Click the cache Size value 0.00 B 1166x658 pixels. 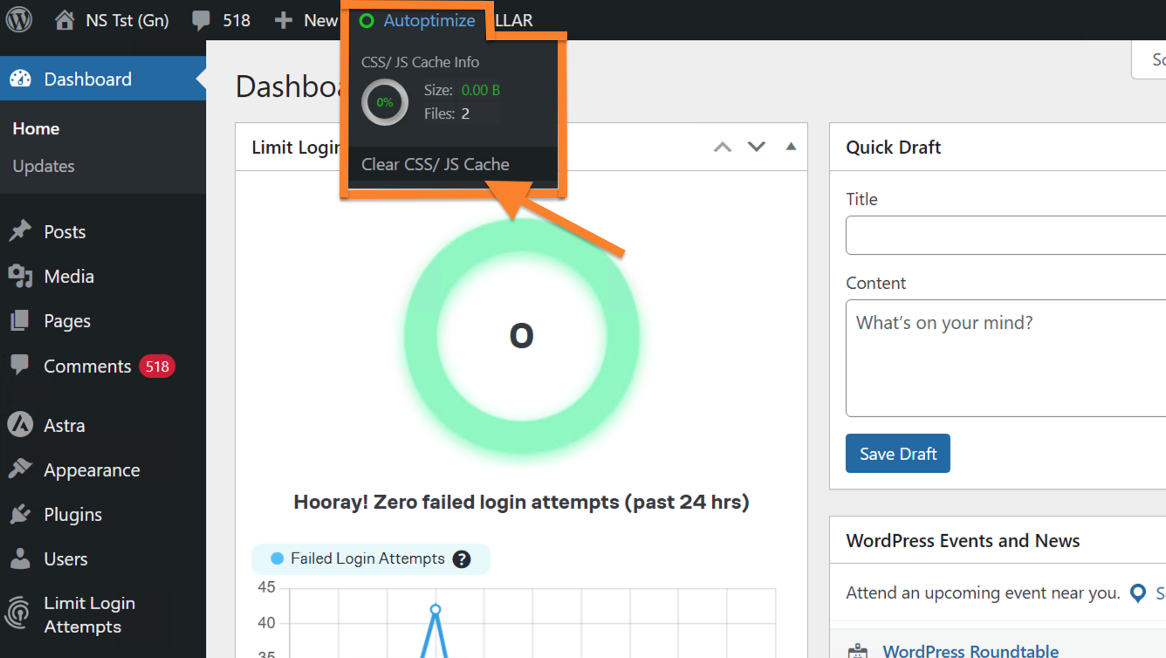[480, 90]
